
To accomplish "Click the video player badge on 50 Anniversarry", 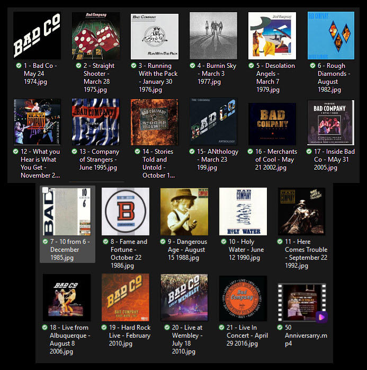I will click(x=321, y=317).
